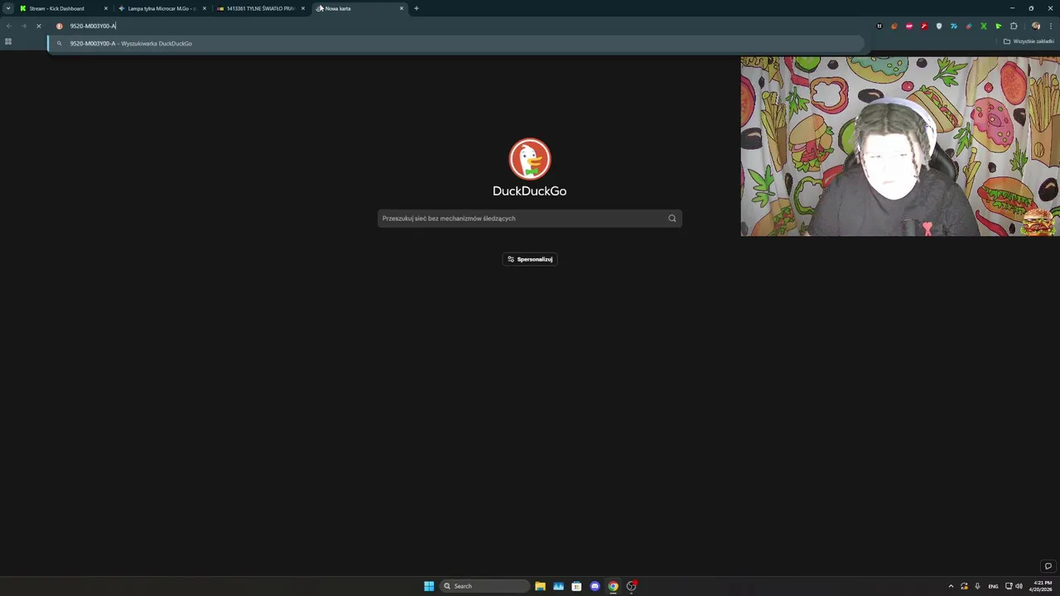Click the Spersonalizuj button
Viewport: 1060px width, 596px height.
(530, 259)
